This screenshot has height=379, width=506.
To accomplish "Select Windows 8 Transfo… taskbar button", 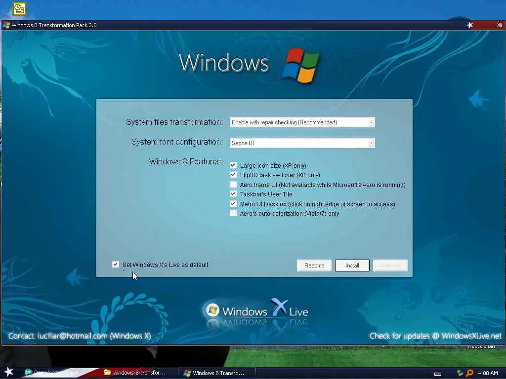I will click(217, 373).
